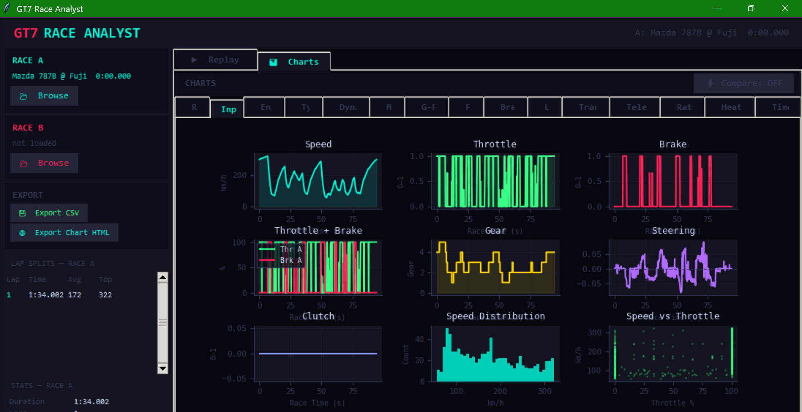Click Thr A legend entry
The width and height of the screenshot is (802, 412).
click(280, 249)
